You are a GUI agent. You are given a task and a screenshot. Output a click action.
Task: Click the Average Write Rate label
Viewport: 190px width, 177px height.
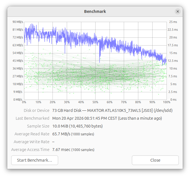[x=31, y=142]
